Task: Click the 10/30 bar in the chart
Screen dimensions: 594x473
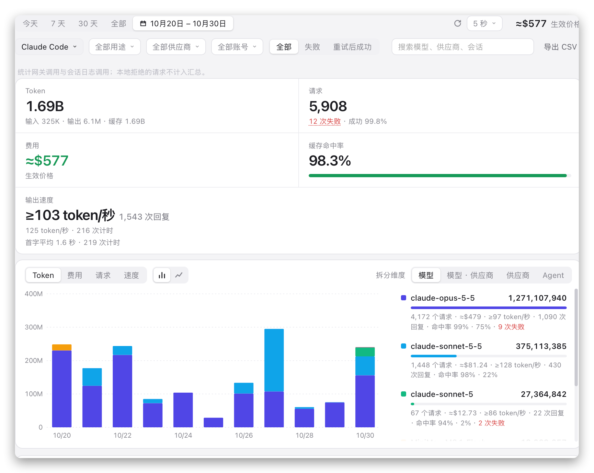Action: [365, 387]
